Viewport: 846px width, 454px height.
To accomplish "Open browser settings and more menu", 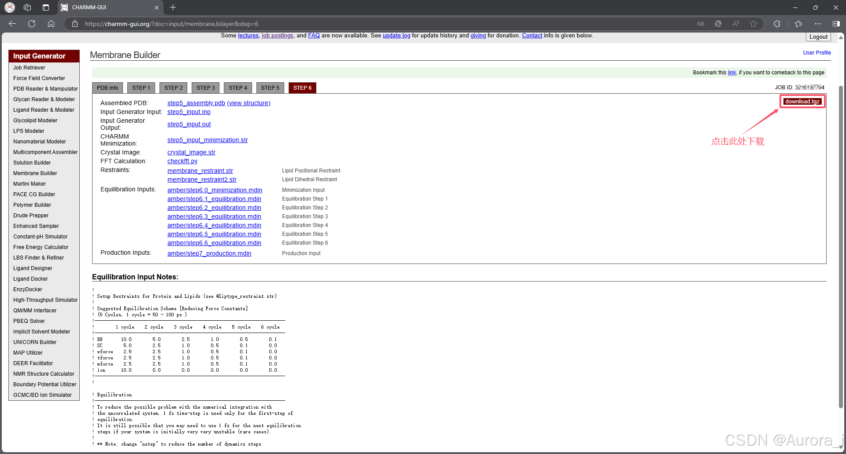I will (x=818, y=24).
